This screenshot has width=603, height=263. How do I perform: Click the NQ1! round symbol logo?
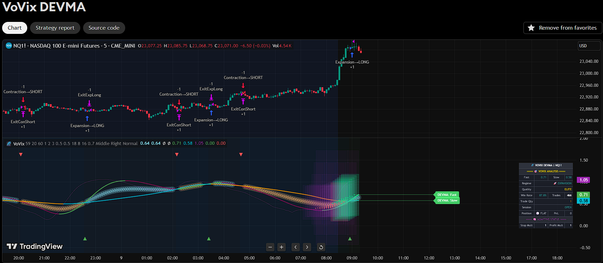[x=9, y=46]
